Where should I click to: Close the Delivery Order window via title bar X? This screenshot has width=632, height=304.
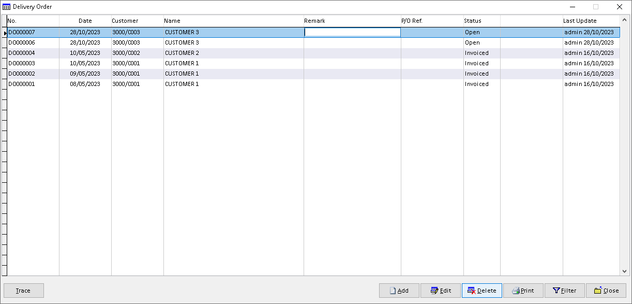click(620, 7)
